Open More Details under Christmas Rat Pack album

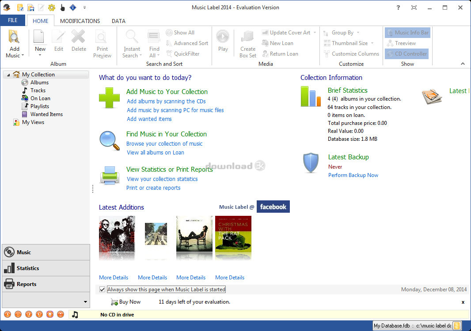(230, 278)
